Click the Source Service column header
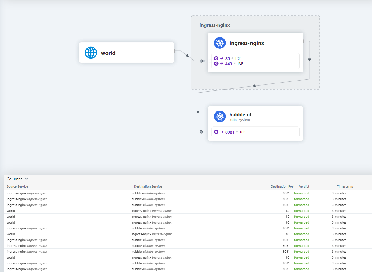Screen dimensions: 372x272 click(18, 186)
